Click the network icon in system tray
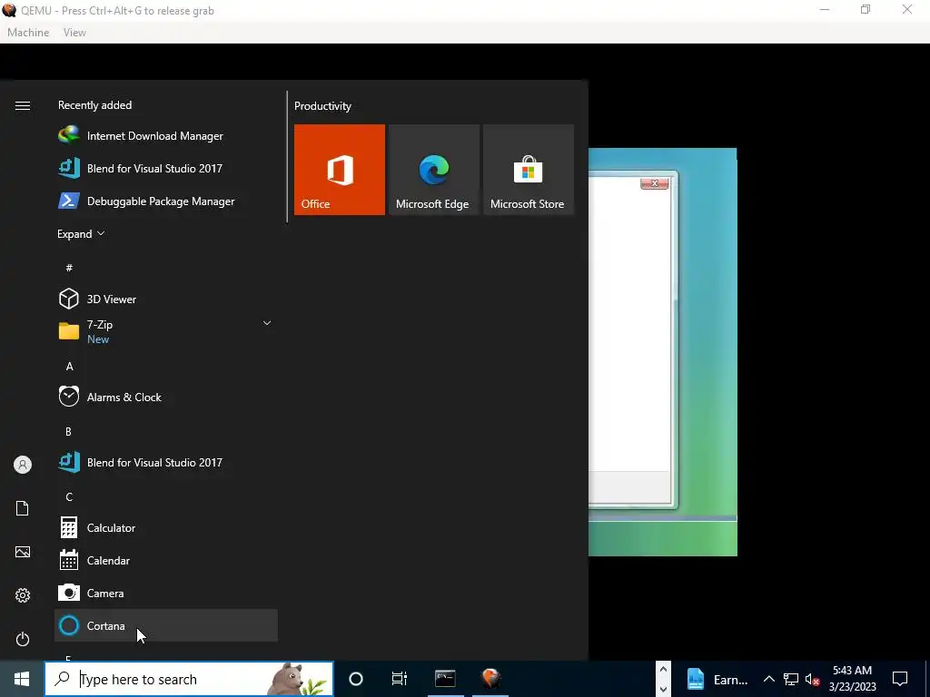930x697 pixels. [x=791, y=679]
